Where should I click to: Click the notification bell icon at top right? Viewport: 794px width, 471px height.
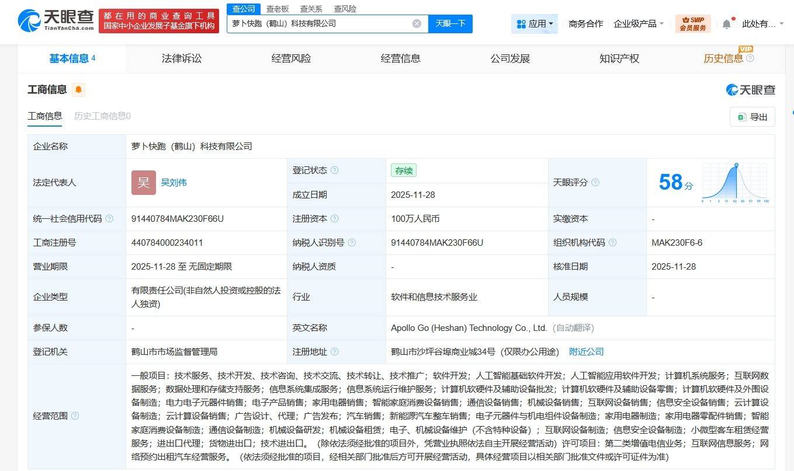pyautogui.click(x=726, y=22)
